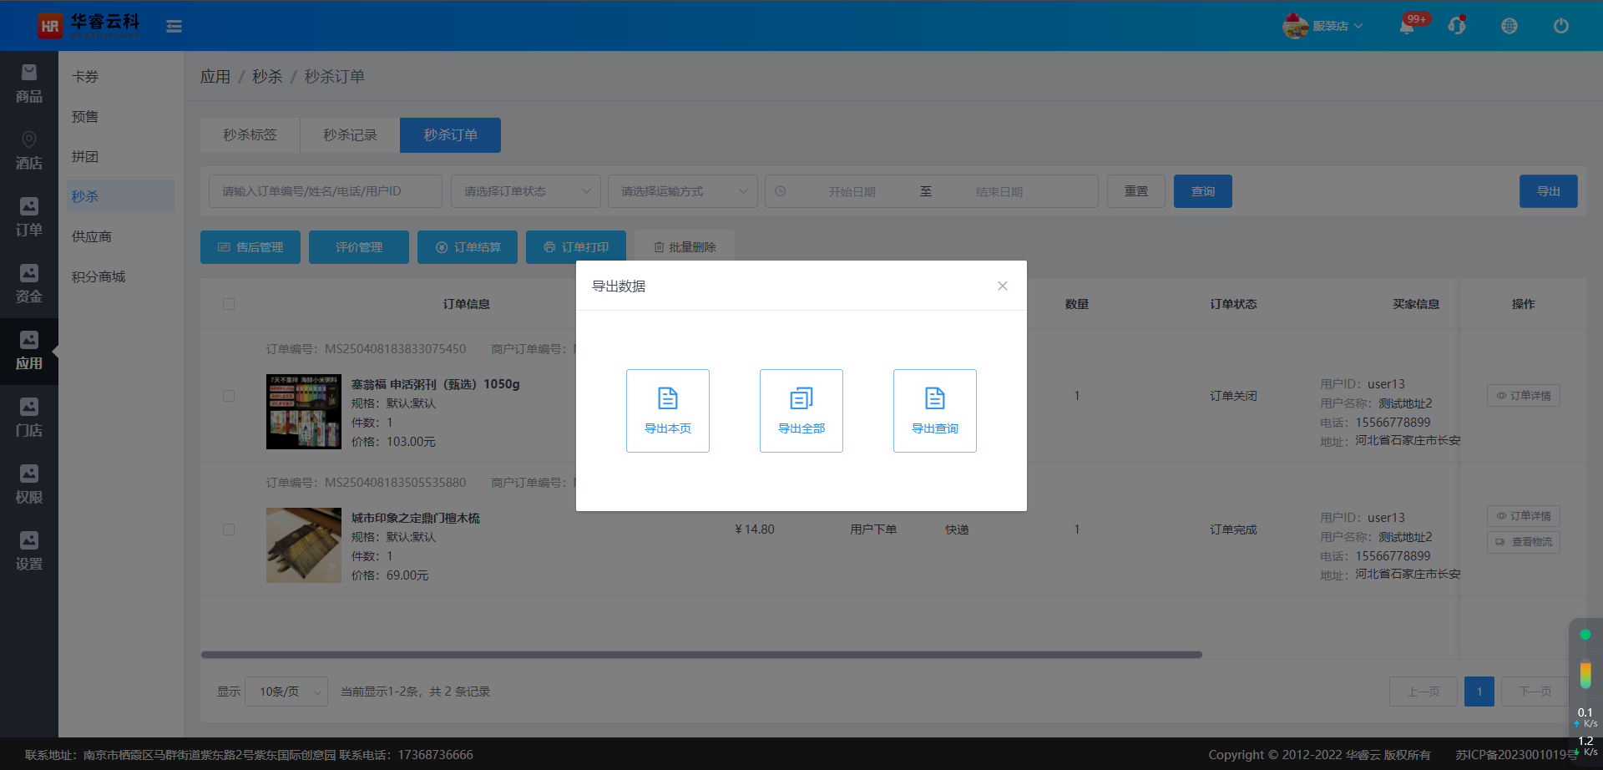The image size is (1603, 770).
Task: Click the 查询 search button
Action: click(x=1202, y=191)
